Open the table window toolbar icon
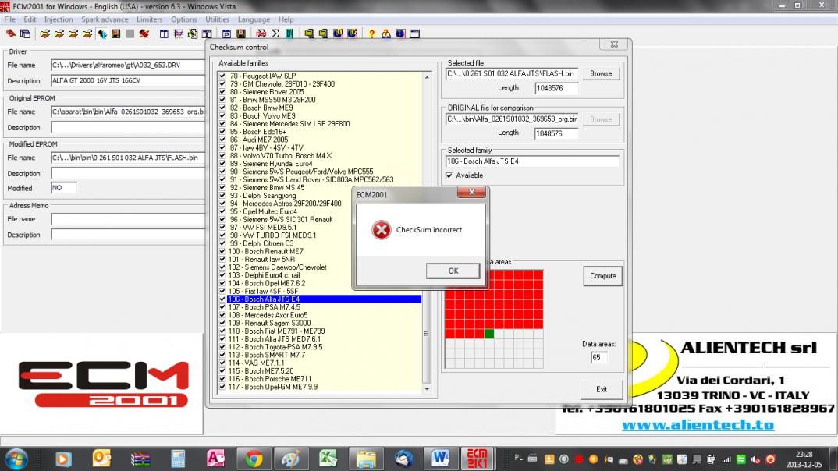The height and width of the screenshot is (471, 838). click(x=164, y=34)
